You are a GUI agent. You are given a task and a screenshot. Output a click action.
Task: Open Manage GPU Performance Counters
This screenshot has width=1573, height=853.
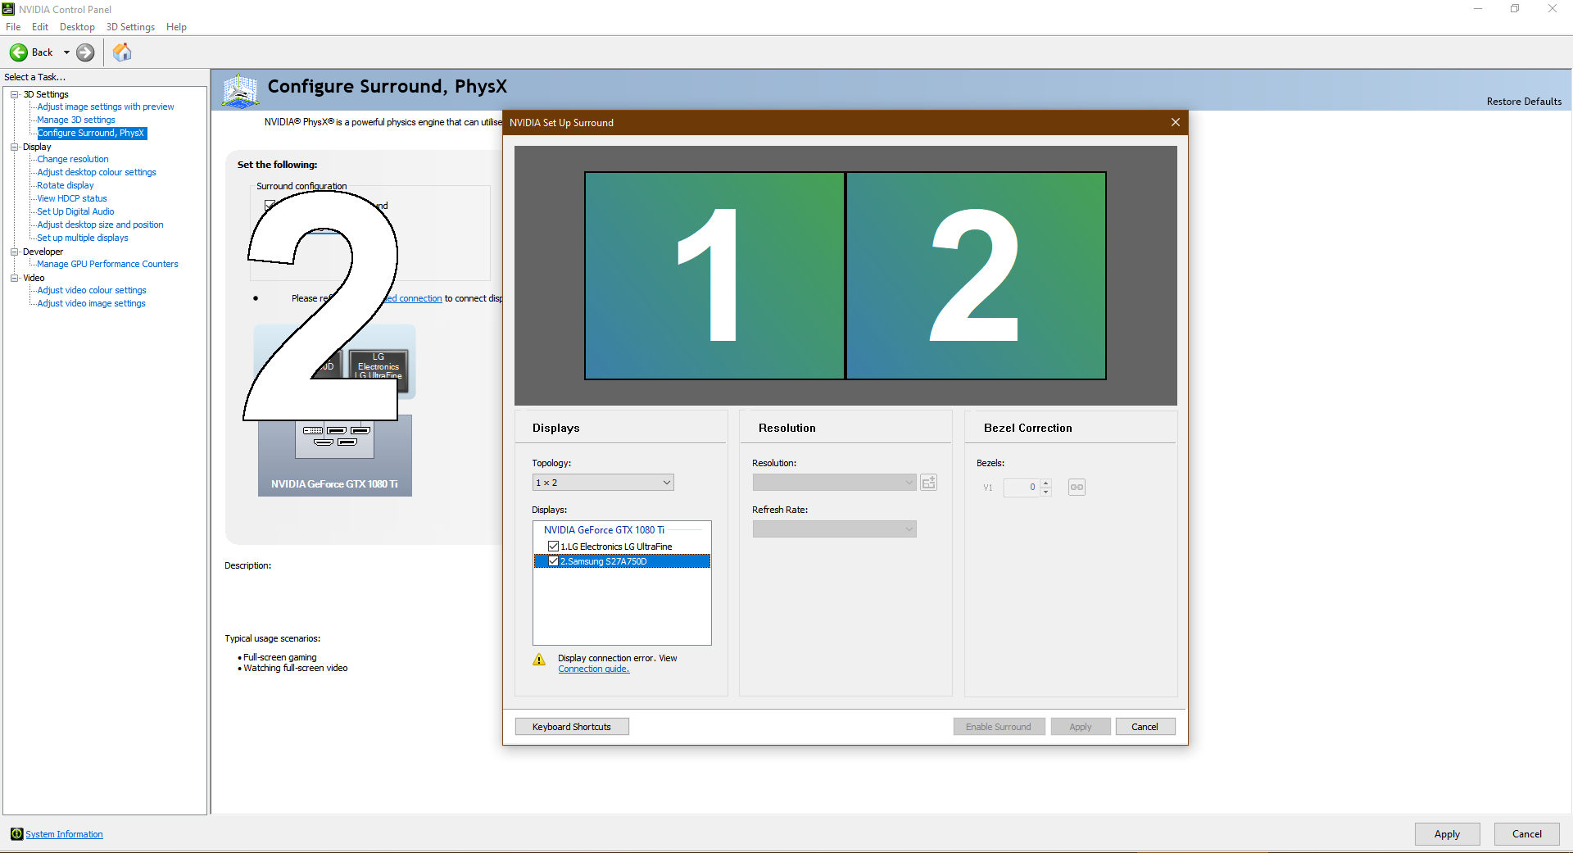tap(107, 264)
